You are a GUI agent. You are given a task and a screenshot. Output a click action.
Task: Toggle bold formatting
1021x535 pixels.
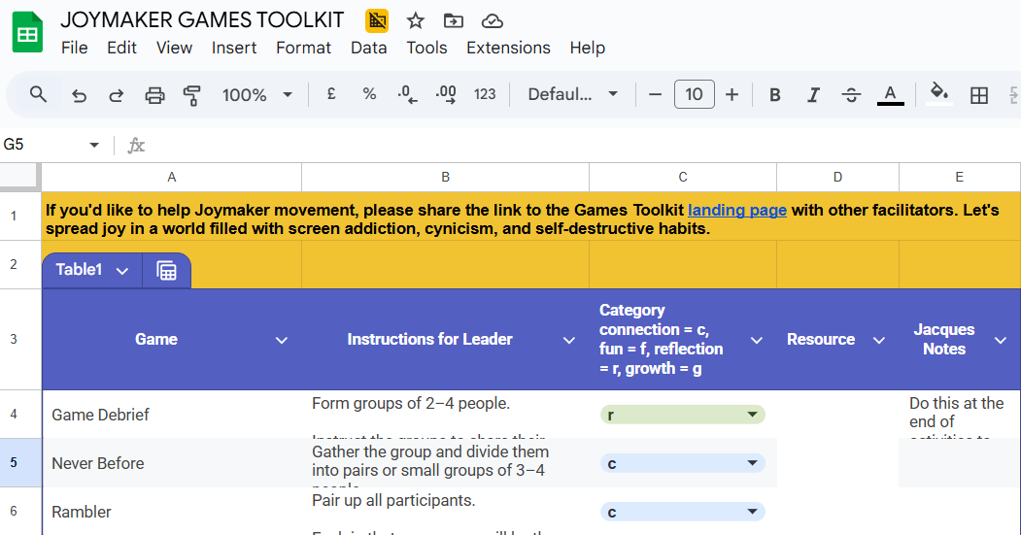[x=775, y=95]
